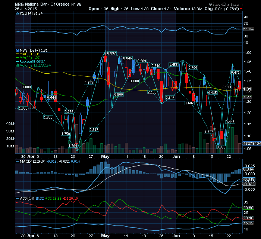Click the retracement label 0.909
Viewport: 261px width, 239px height.
[x=142, y=61]
